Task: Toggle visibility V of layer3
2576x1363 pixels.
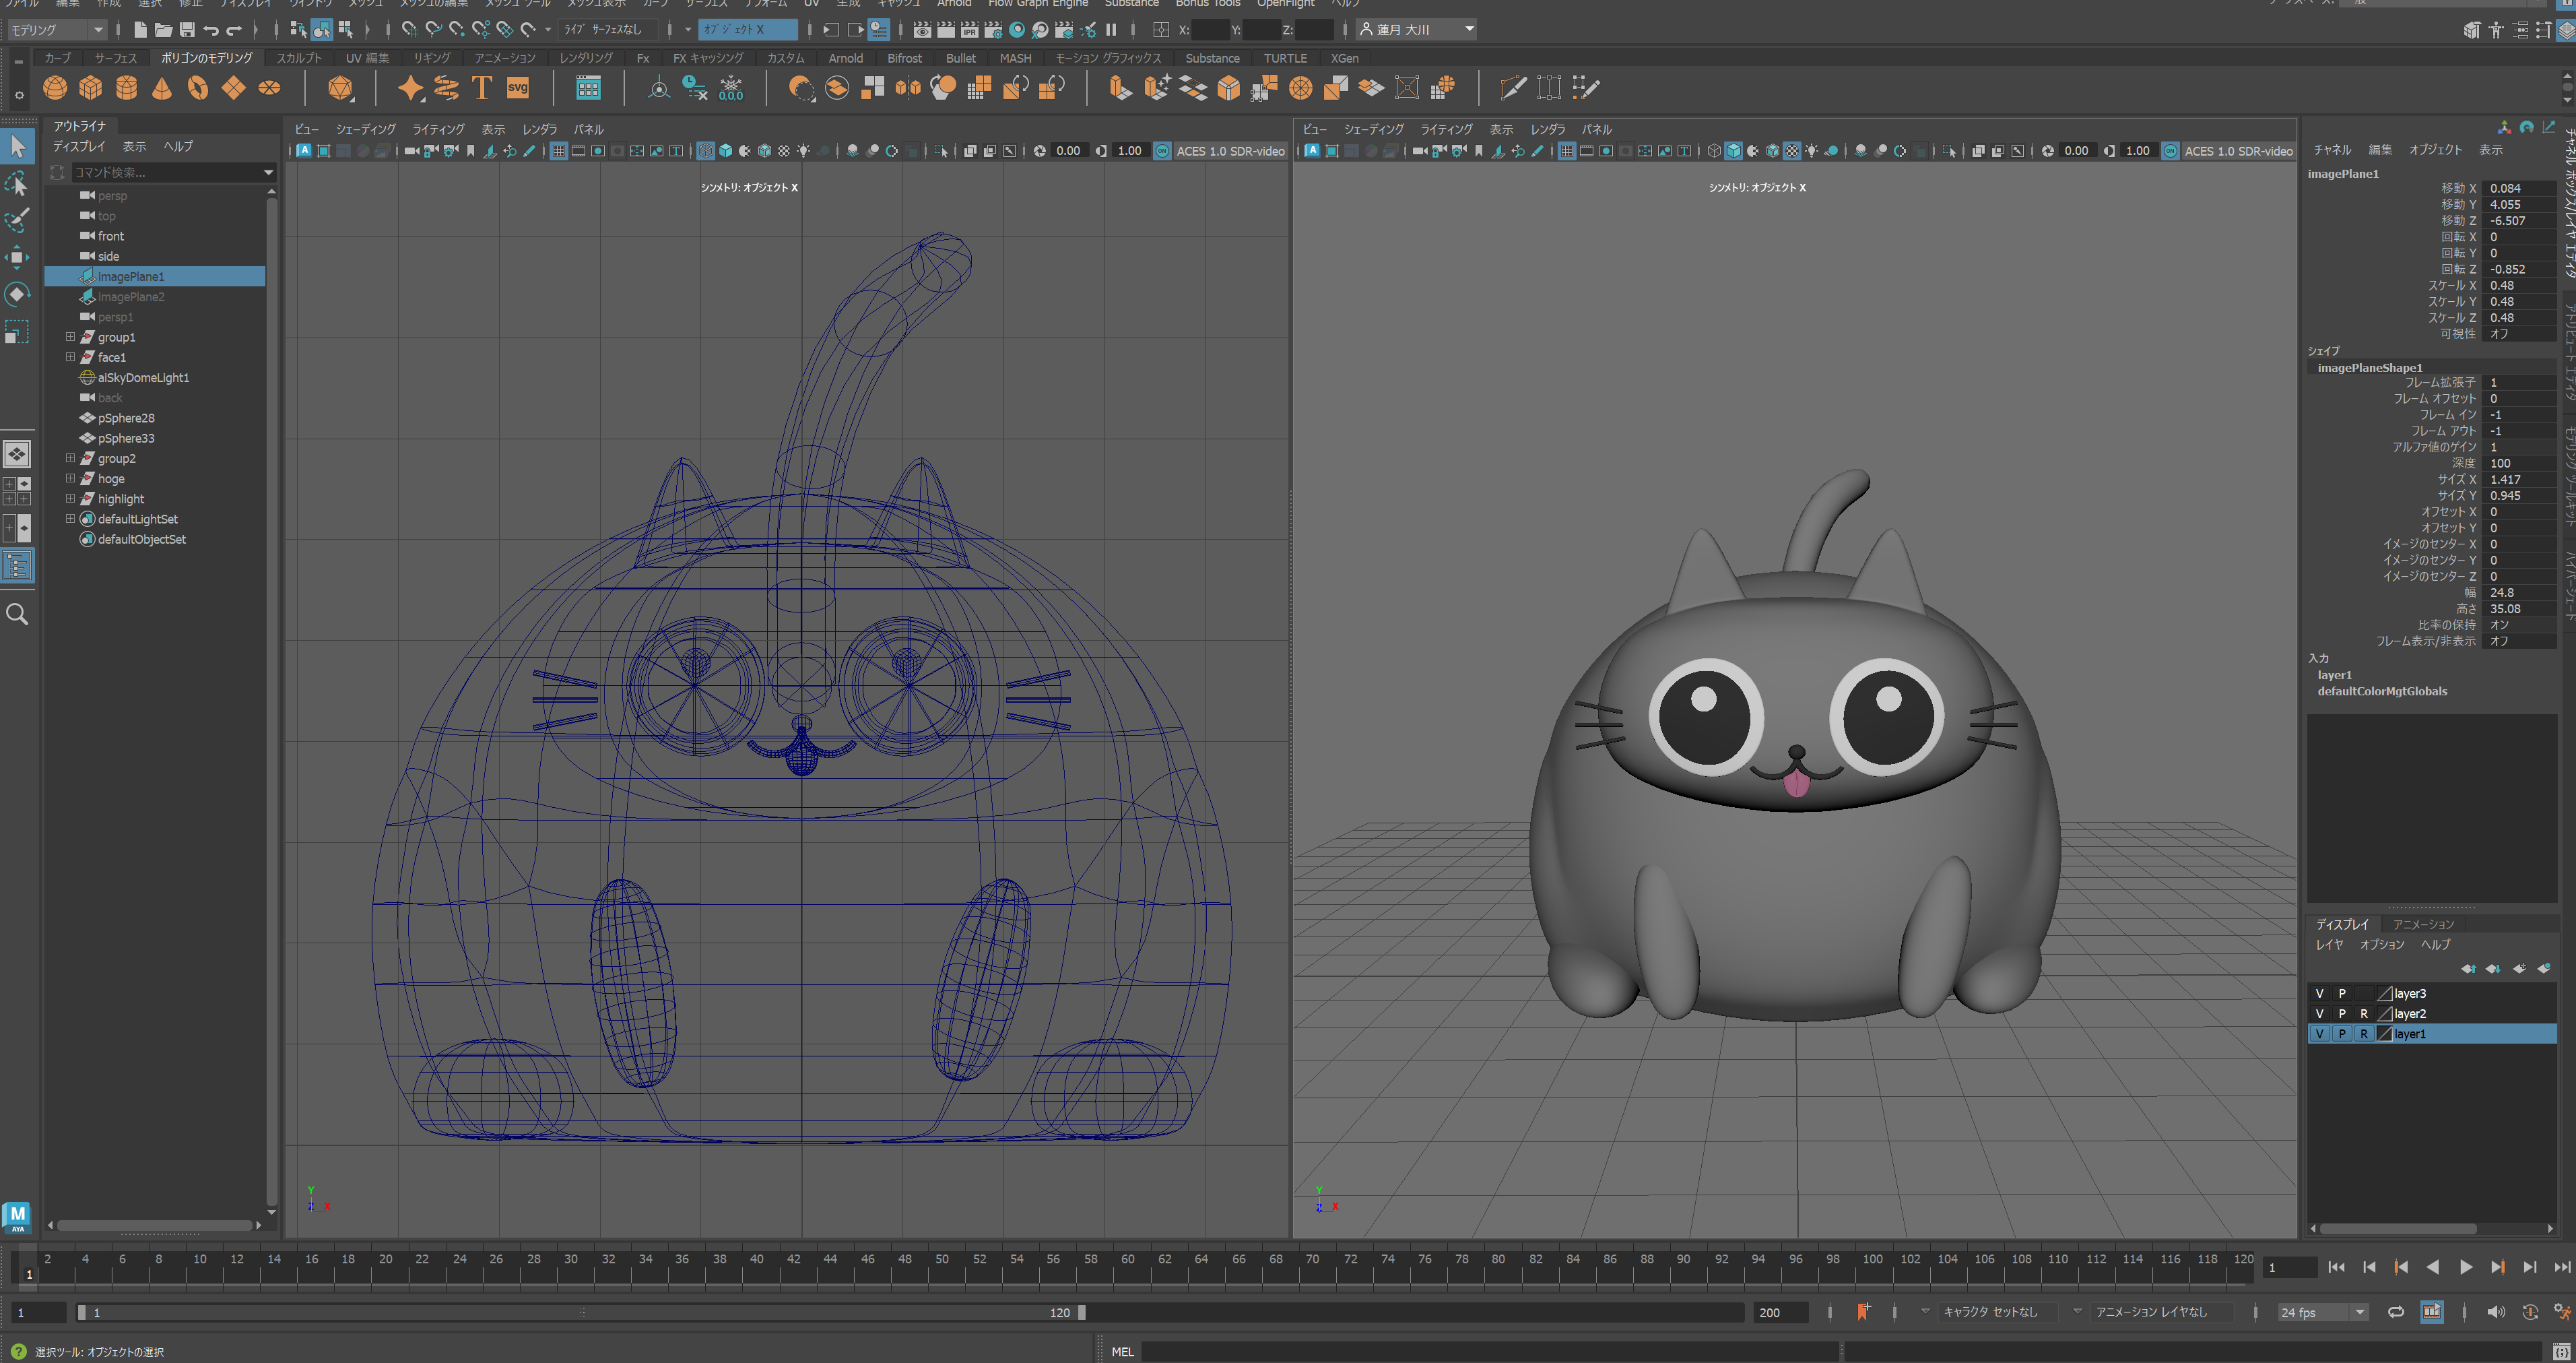Action: (2319, 994)
